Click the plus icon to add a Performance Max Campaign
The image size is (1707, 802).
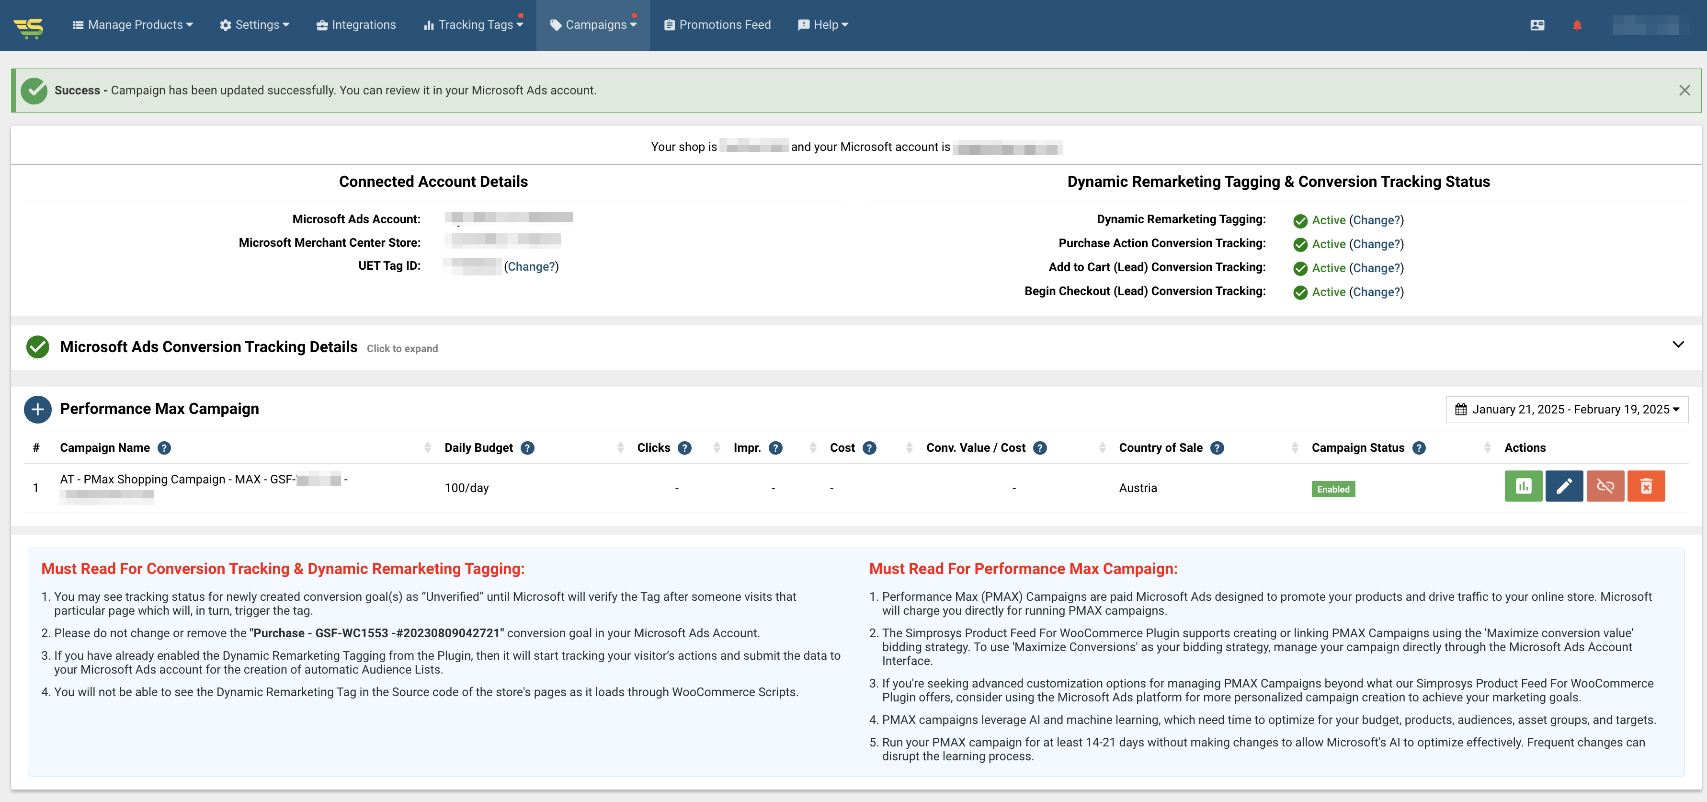click(x=38, y=410)
